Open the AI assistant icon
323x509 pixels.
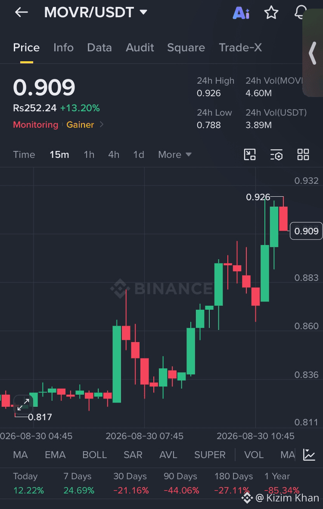tap(241, 13)
